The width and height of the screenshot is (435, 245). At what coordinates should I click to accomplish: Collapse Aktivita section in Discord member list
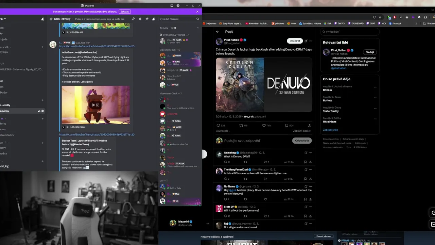[x=198, y=28]
